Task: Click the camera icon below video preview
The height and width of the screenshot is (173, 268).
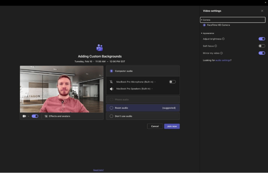Action: point(24,116)
